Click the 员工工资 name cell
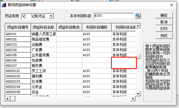 (44, 71)
